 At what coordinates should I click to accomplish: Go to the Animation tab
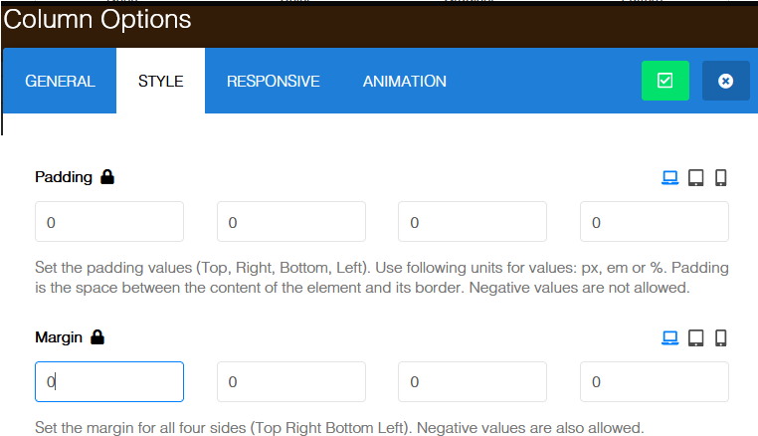pos(404,82)
